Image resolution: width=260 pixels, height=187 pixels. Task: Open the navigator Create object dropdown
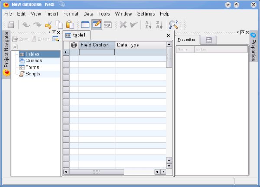(56, 39)
